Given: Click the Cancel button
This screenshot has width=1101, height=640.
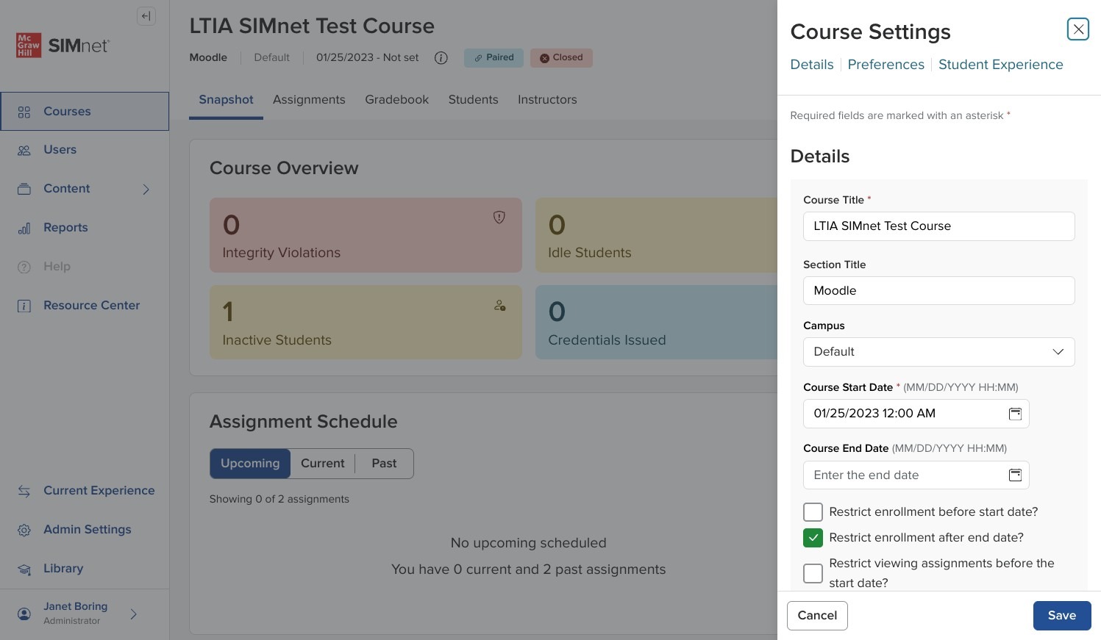Looking at the screenshot, I should pos(817,616).
